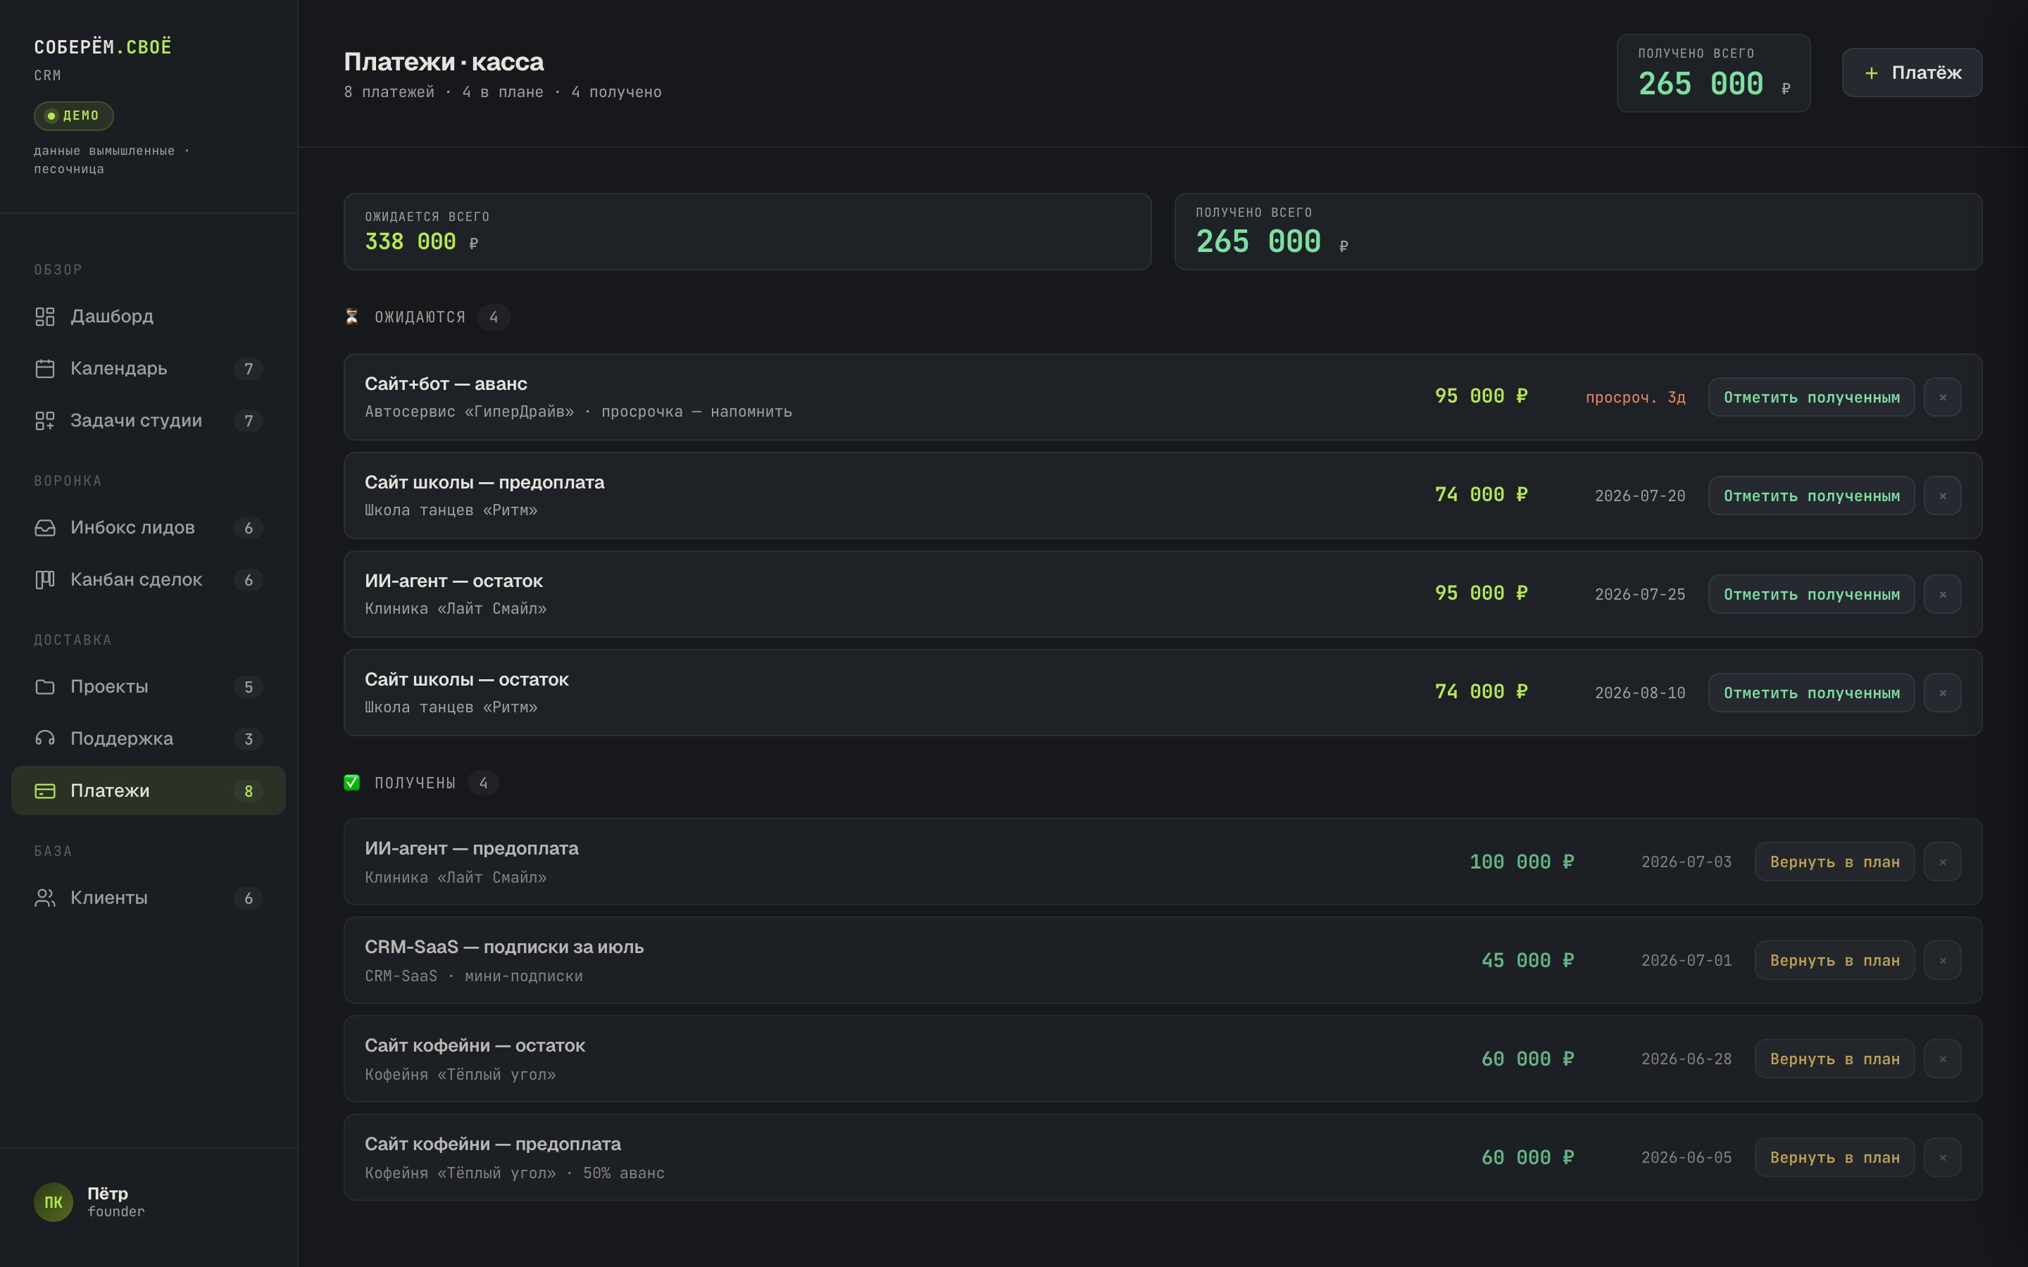Click the green checkmark icon beside Получены
This screenshot has width=2028, height=1267.
click(352, 783)
